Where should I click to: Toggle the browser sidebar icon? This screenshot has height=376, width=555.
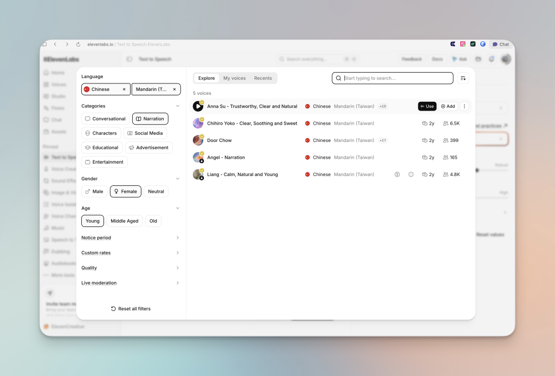coord(44,44)
